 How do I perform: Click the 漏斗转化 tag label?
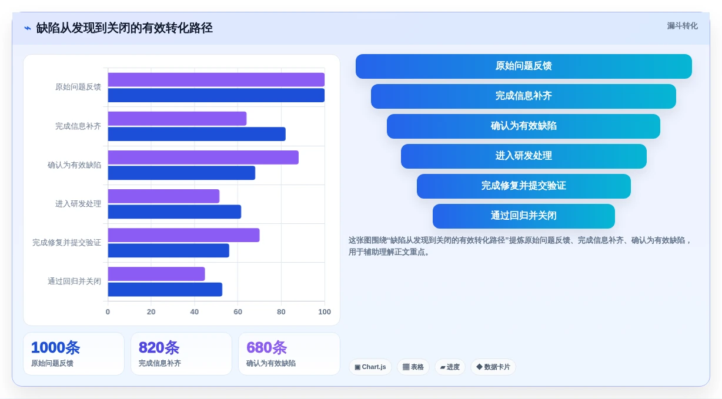coord(682,26)
